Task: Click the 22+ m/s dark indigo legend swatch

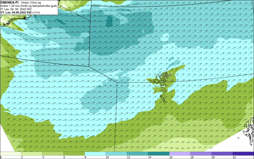Action: [243, 154]
